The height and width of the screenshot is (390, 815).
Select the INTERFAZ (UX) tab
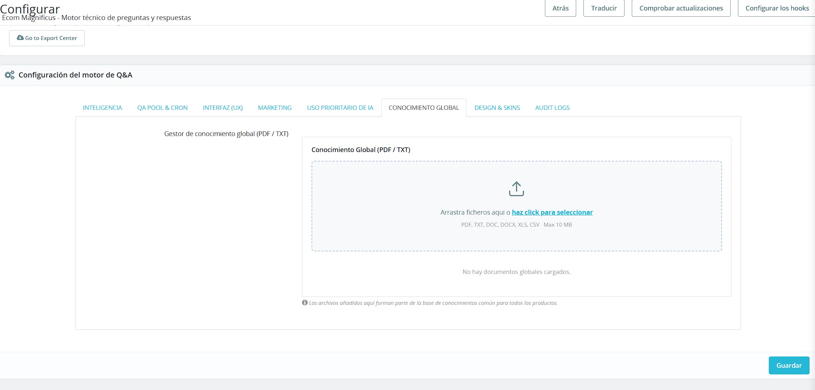[223, 108]
